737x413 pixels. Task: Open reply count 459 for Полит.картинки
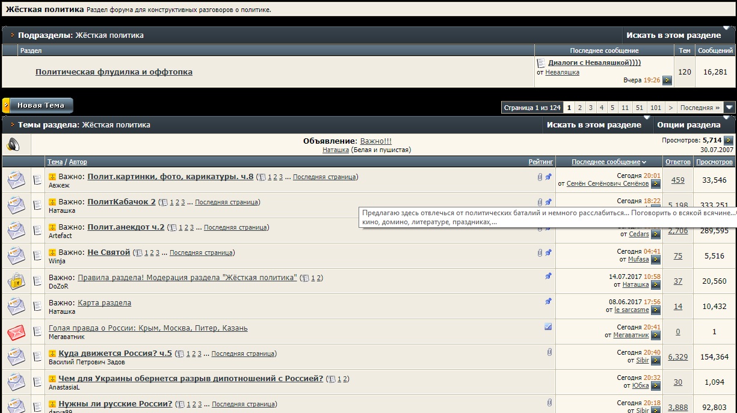click(x=678, y=180)
